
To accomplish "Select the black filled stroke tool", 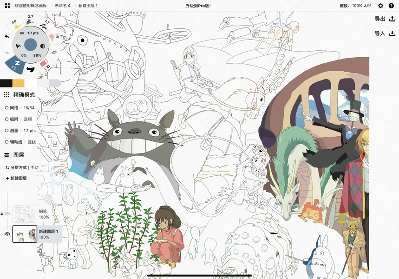I will coord(31,69).
